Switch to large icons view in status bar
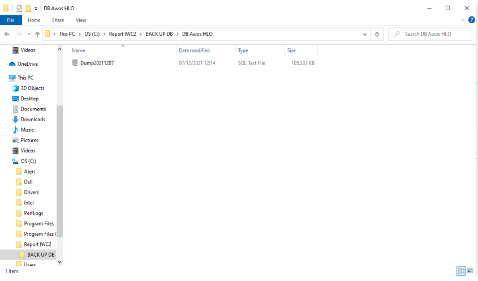The height and width of the screenshot is (281, 478). coord(470,271)
